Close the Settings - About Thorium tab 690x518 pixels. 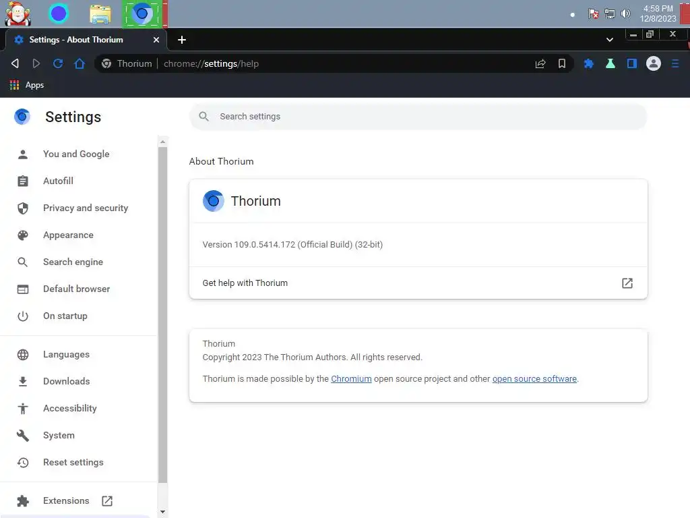(x=156, y=40)
